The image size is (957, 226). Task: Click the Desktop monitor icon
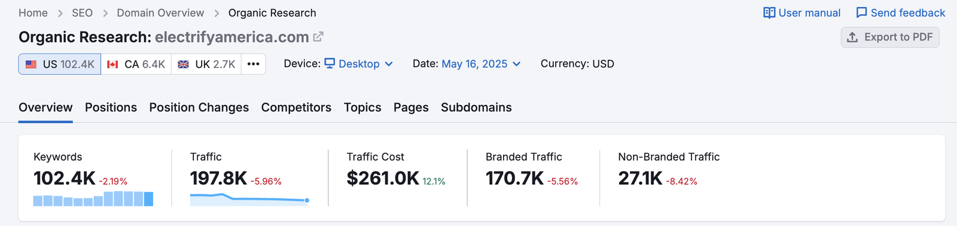pyautogui.click(x=330, y=63)
